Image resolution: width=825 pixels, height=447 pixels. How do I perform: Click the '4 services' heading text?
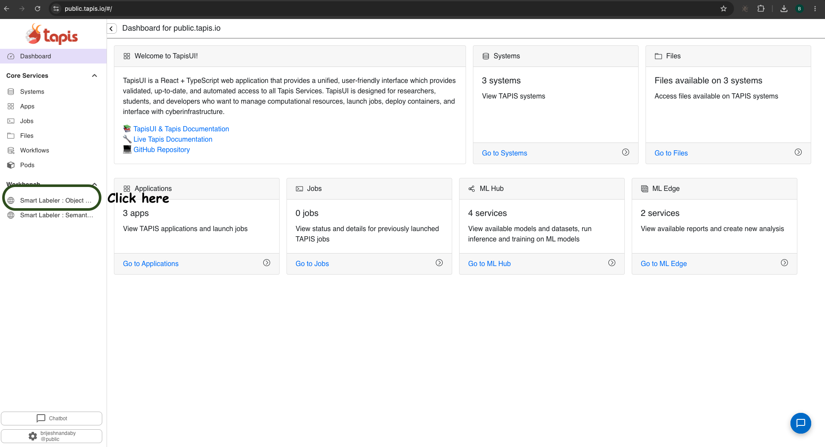pos(488,213)
